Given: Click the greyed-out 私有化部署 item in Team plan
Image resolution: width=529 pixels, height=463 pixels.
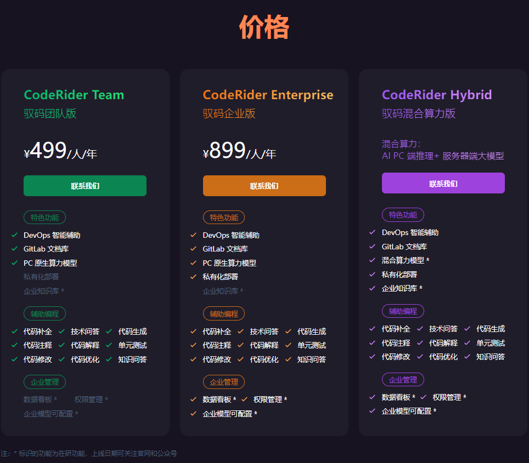Looking at the screenshot, I should coord(41,277).
